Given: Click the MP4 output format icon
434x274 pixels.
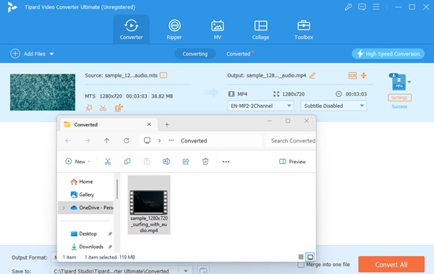Looking at the screenshot, I should (399, 82).
